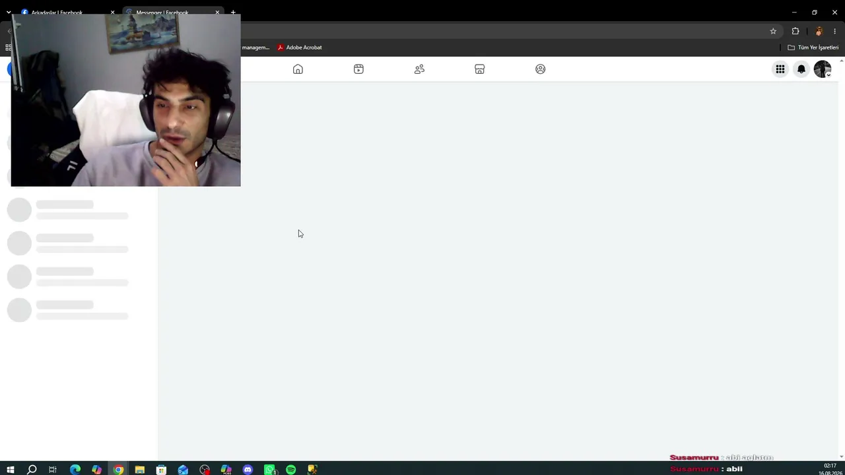Close the Arkadaşlar Facebook tab
This screenshot has height=475, width=845.
click(x=112, y=13)
